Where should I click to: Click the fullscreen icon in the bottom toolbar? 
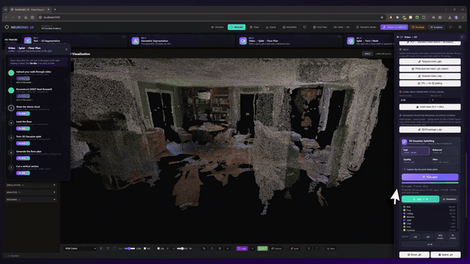317,249
